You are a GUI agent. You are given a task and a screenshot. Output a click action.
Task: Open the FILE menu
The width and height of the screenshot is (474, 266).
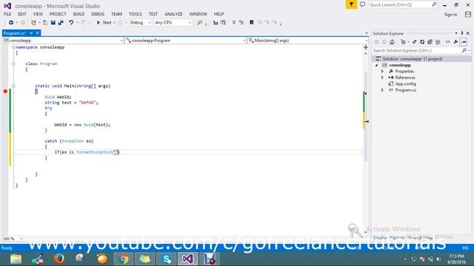(x=7, y=14)
